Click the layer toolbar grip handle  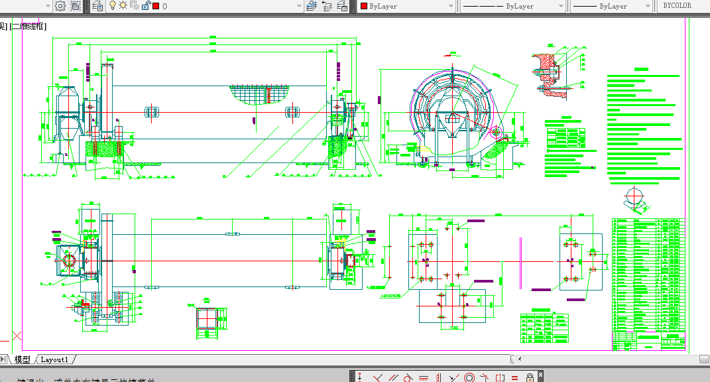tap(88, 6)
